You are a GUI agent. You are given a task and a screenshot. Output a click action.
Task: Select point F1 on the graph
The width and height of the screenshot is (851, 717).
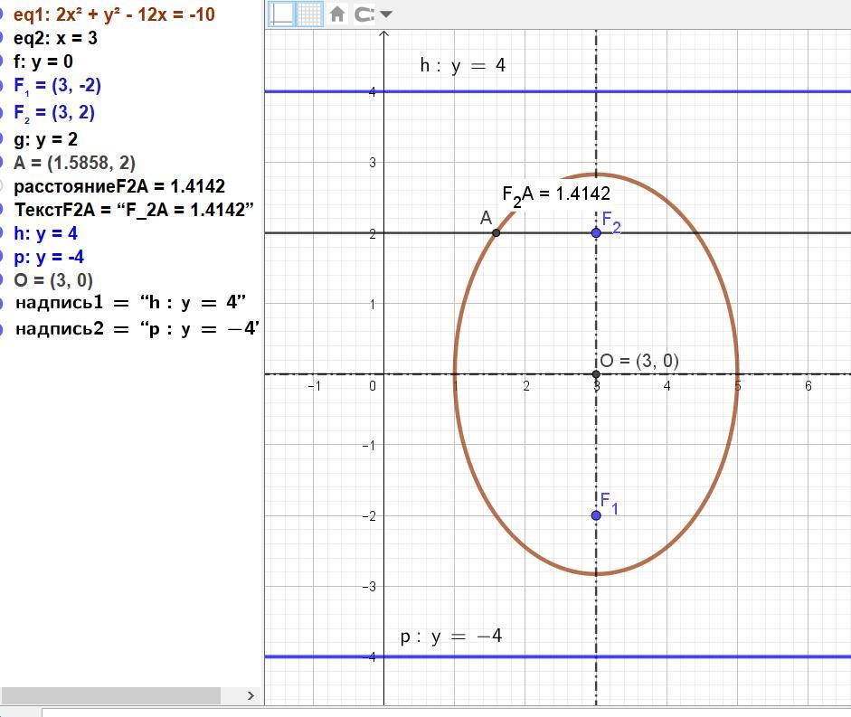(x=596, y=515)
